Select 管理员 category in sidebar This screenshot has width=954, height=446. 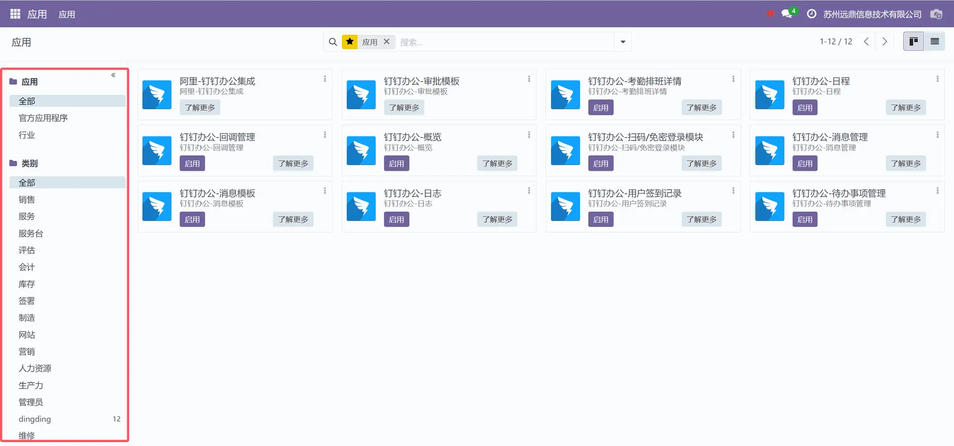pos(31,402)
